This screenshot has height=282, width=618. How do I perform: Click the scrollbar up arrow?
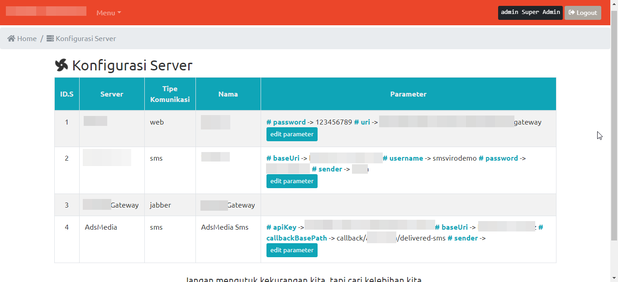tap(614, 4)
